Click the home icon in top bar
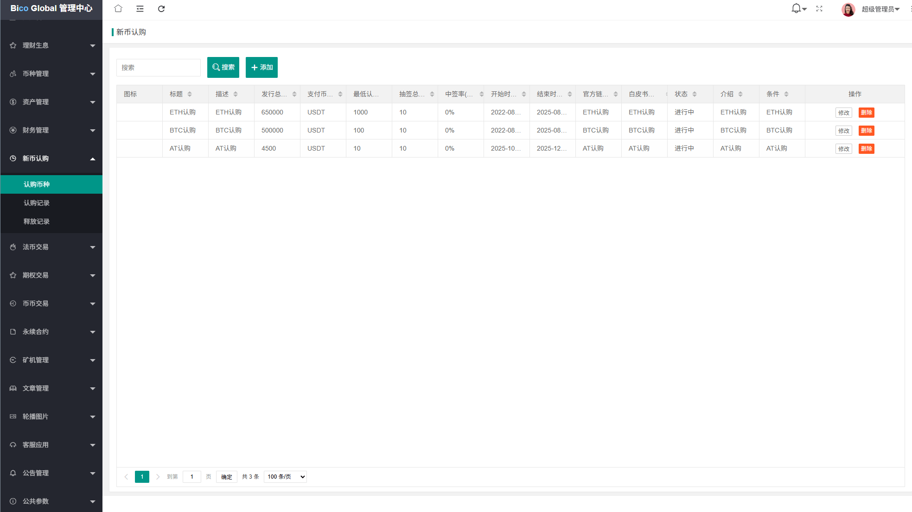The width and height of the screenshot is (912, 512). click(x=118, y=9)
